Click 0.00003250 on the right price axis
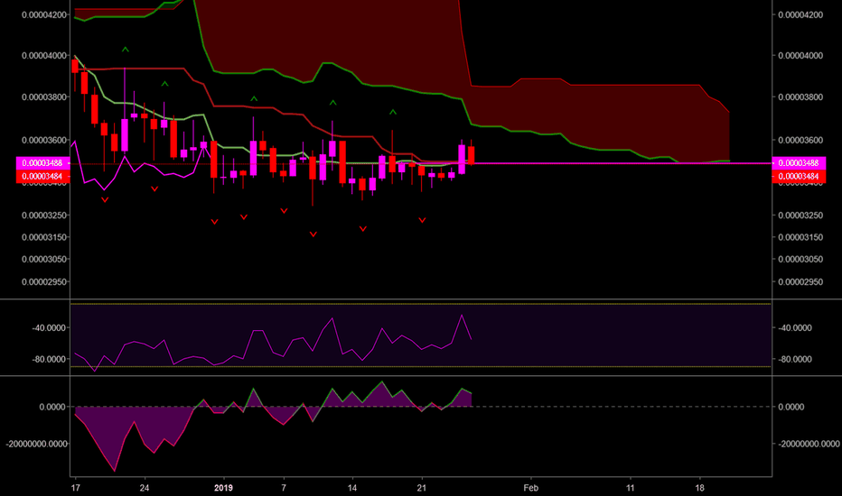Screen dimensions: 842x496 800,216
